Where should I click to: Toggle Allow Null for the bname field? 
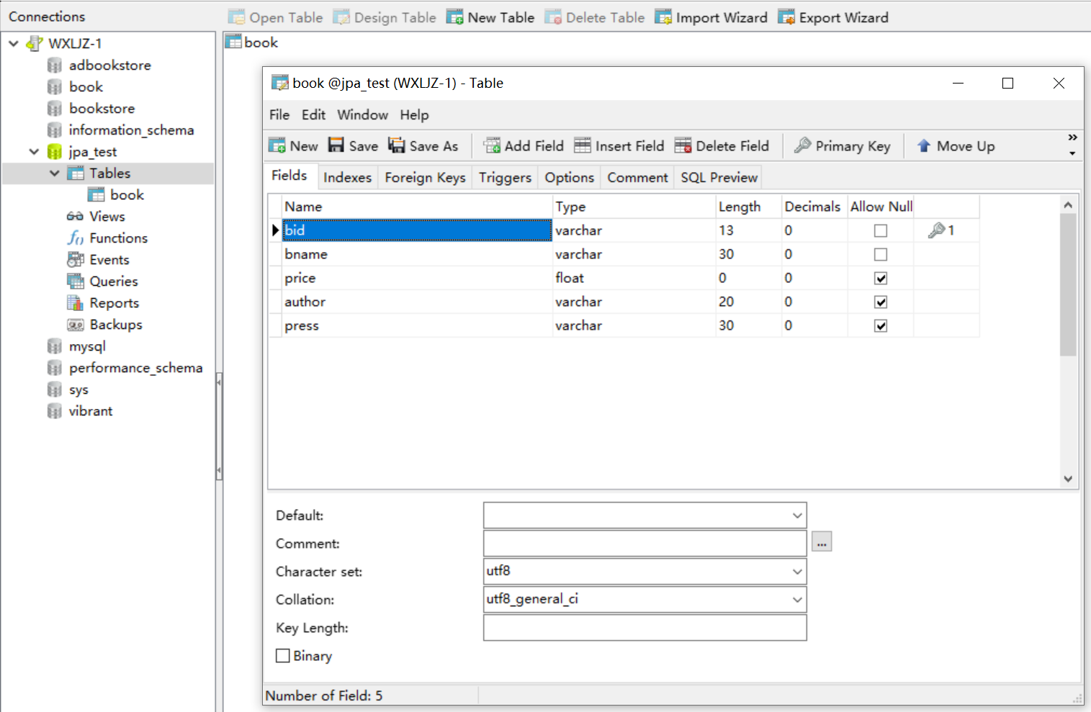(x=881, y=255)
